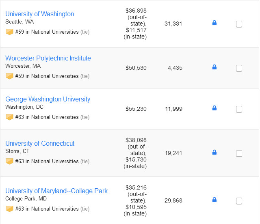Click the lock icon for University of Washington
The width and height of the screenshot is (260, 224).
[x=214, y=23]
